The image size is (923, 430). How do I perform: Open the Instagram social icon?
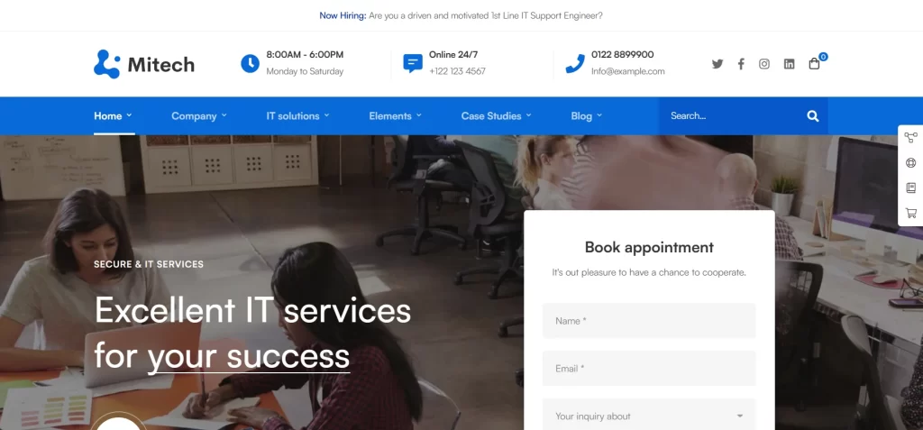tap(764, 64)
